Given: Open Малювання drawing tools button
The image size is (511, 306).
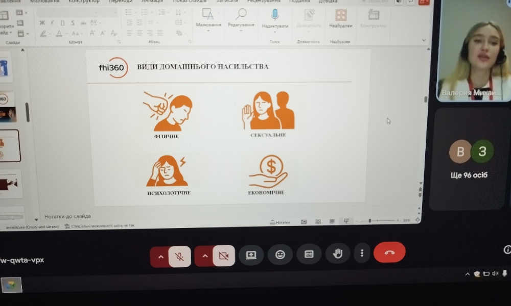Looking at the screenshot, I should [x=208, y=19].
